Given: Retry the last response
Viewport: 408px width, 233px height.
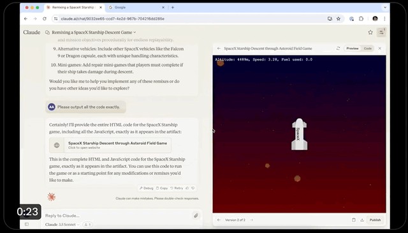Looking at the screenshot, I should [x=177, y=188].
